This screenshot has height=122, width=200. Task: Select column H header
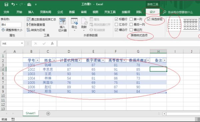click(x=158, y=51)
